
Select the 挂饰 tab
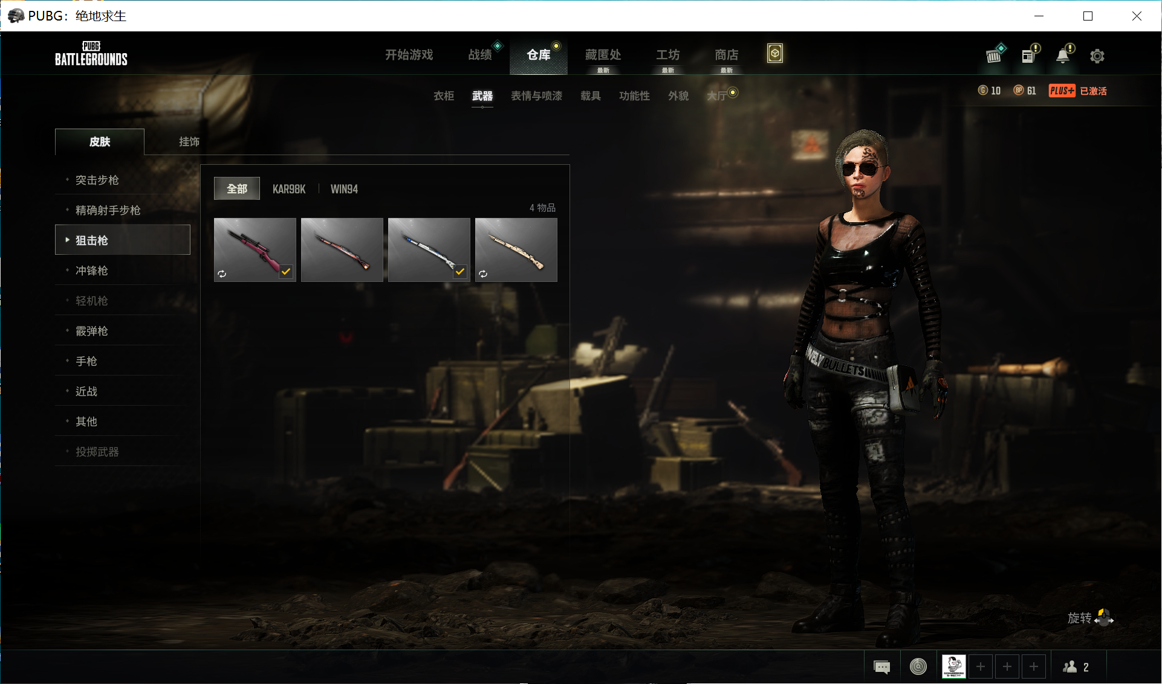189,142
